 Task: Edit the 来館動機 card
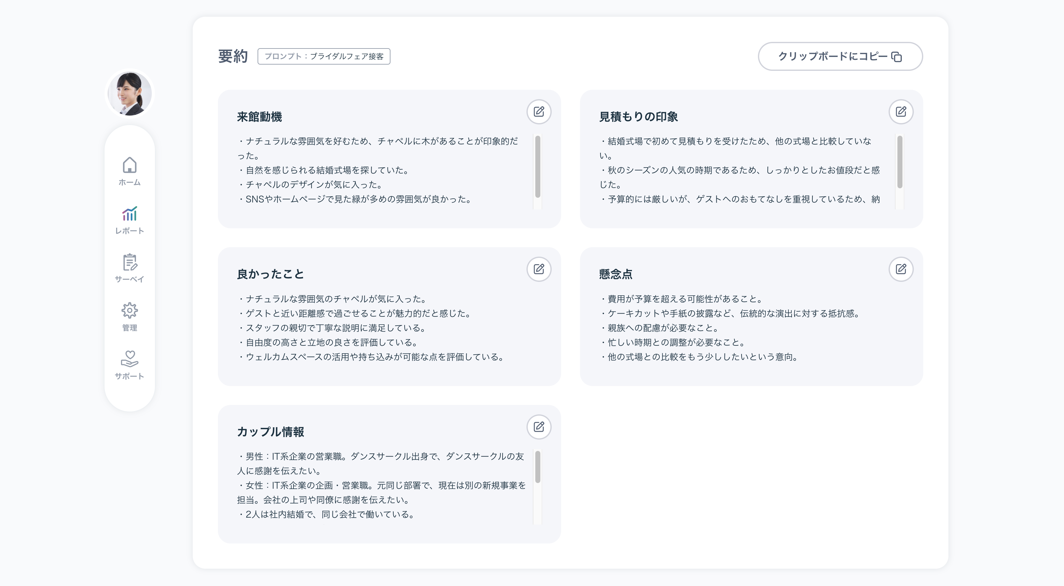click(x=538, y=111)
